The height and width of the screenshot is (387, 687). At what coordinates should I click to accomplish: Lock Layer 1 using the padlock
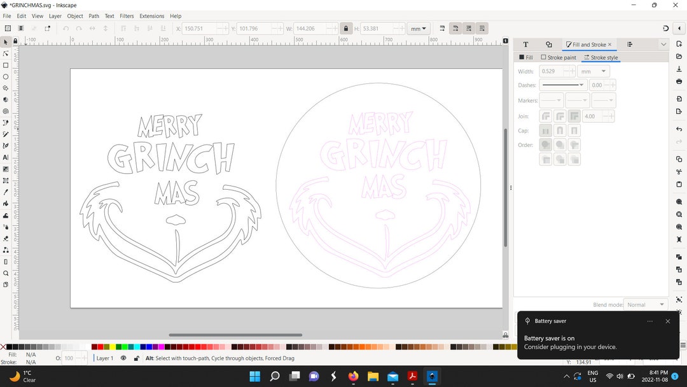(x=135, y=358)
